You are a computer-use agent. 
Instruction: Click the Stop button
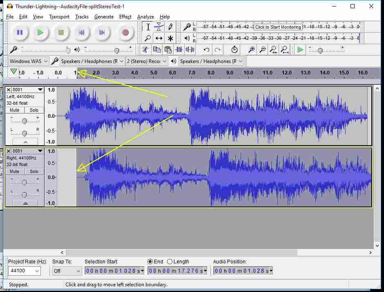pos(61,32)
